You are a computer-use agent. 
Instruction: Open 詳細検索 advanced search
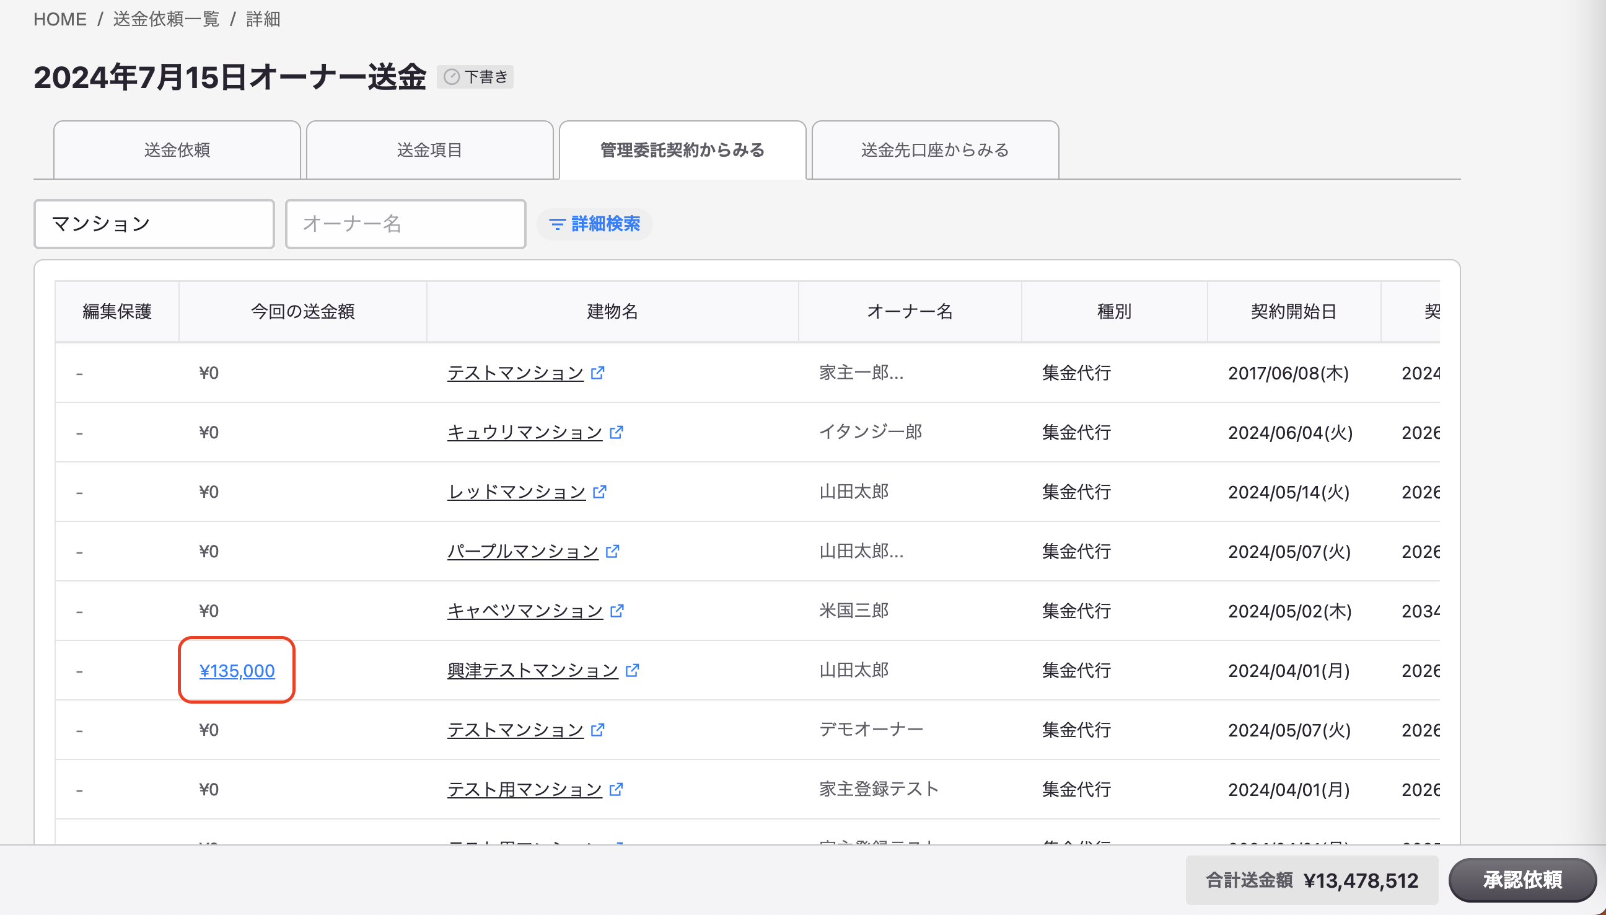(594, 224)
